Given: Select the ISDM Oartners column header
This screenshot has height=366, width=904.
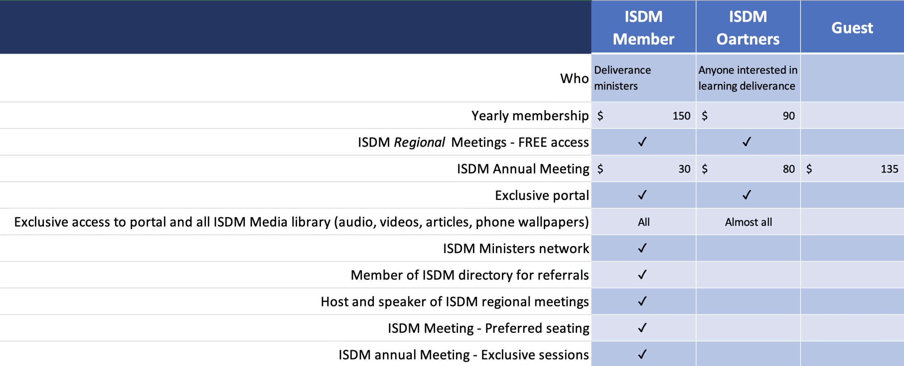Looking at the screenshot, I should pos(748,28).
